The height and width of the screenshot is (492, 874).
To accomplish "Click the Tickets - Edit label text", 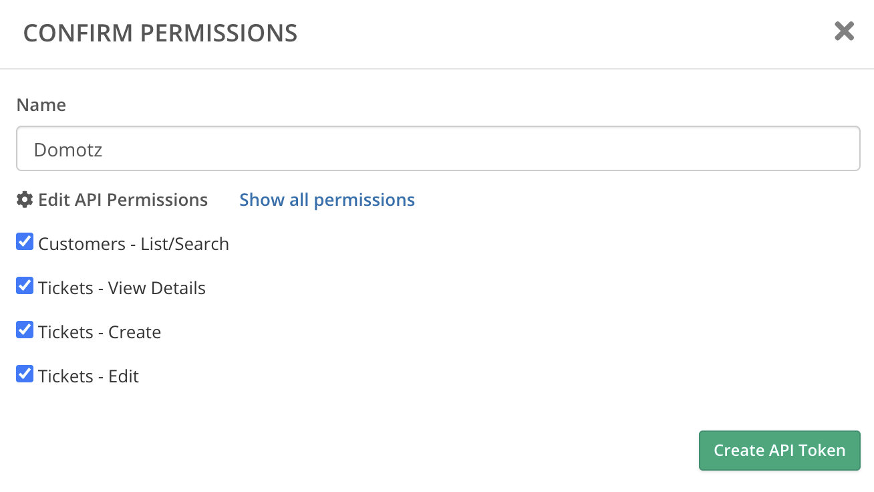I will pos(88,376).
